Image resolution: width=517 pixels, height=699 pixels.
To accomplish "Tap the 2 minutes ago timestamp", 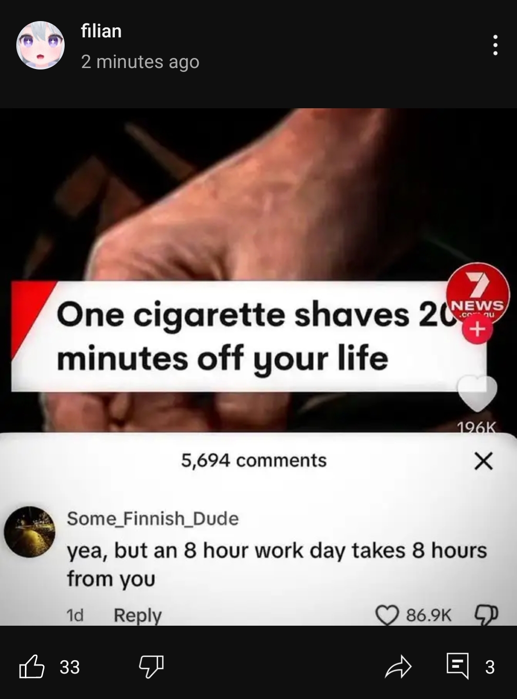I will 140,62.
